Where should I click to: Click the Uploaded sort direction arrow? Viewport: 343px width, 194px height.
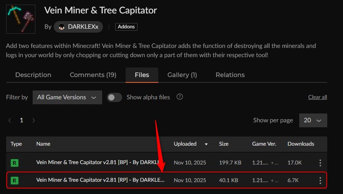[x=206, y=144]
